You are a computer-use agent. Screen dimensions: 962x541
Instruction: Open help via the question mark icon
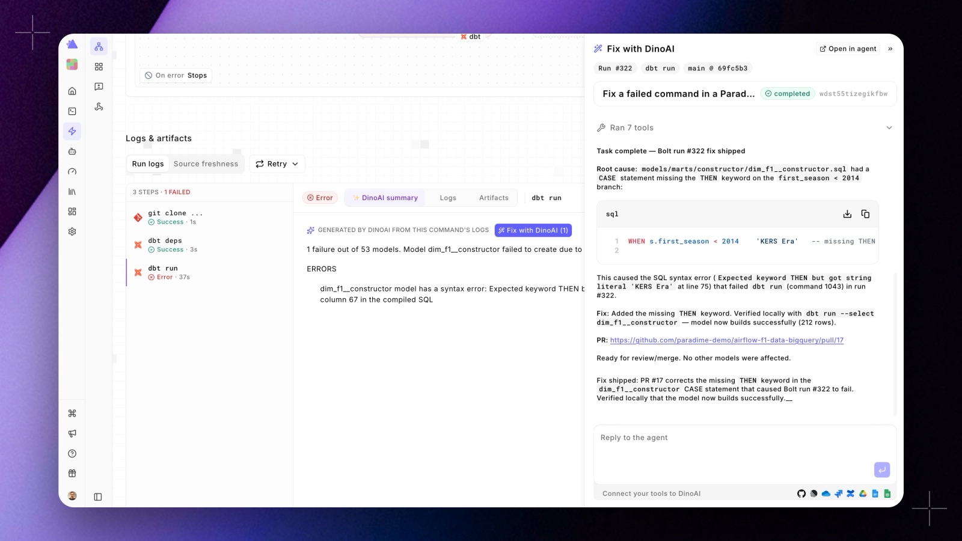point(72,453)
